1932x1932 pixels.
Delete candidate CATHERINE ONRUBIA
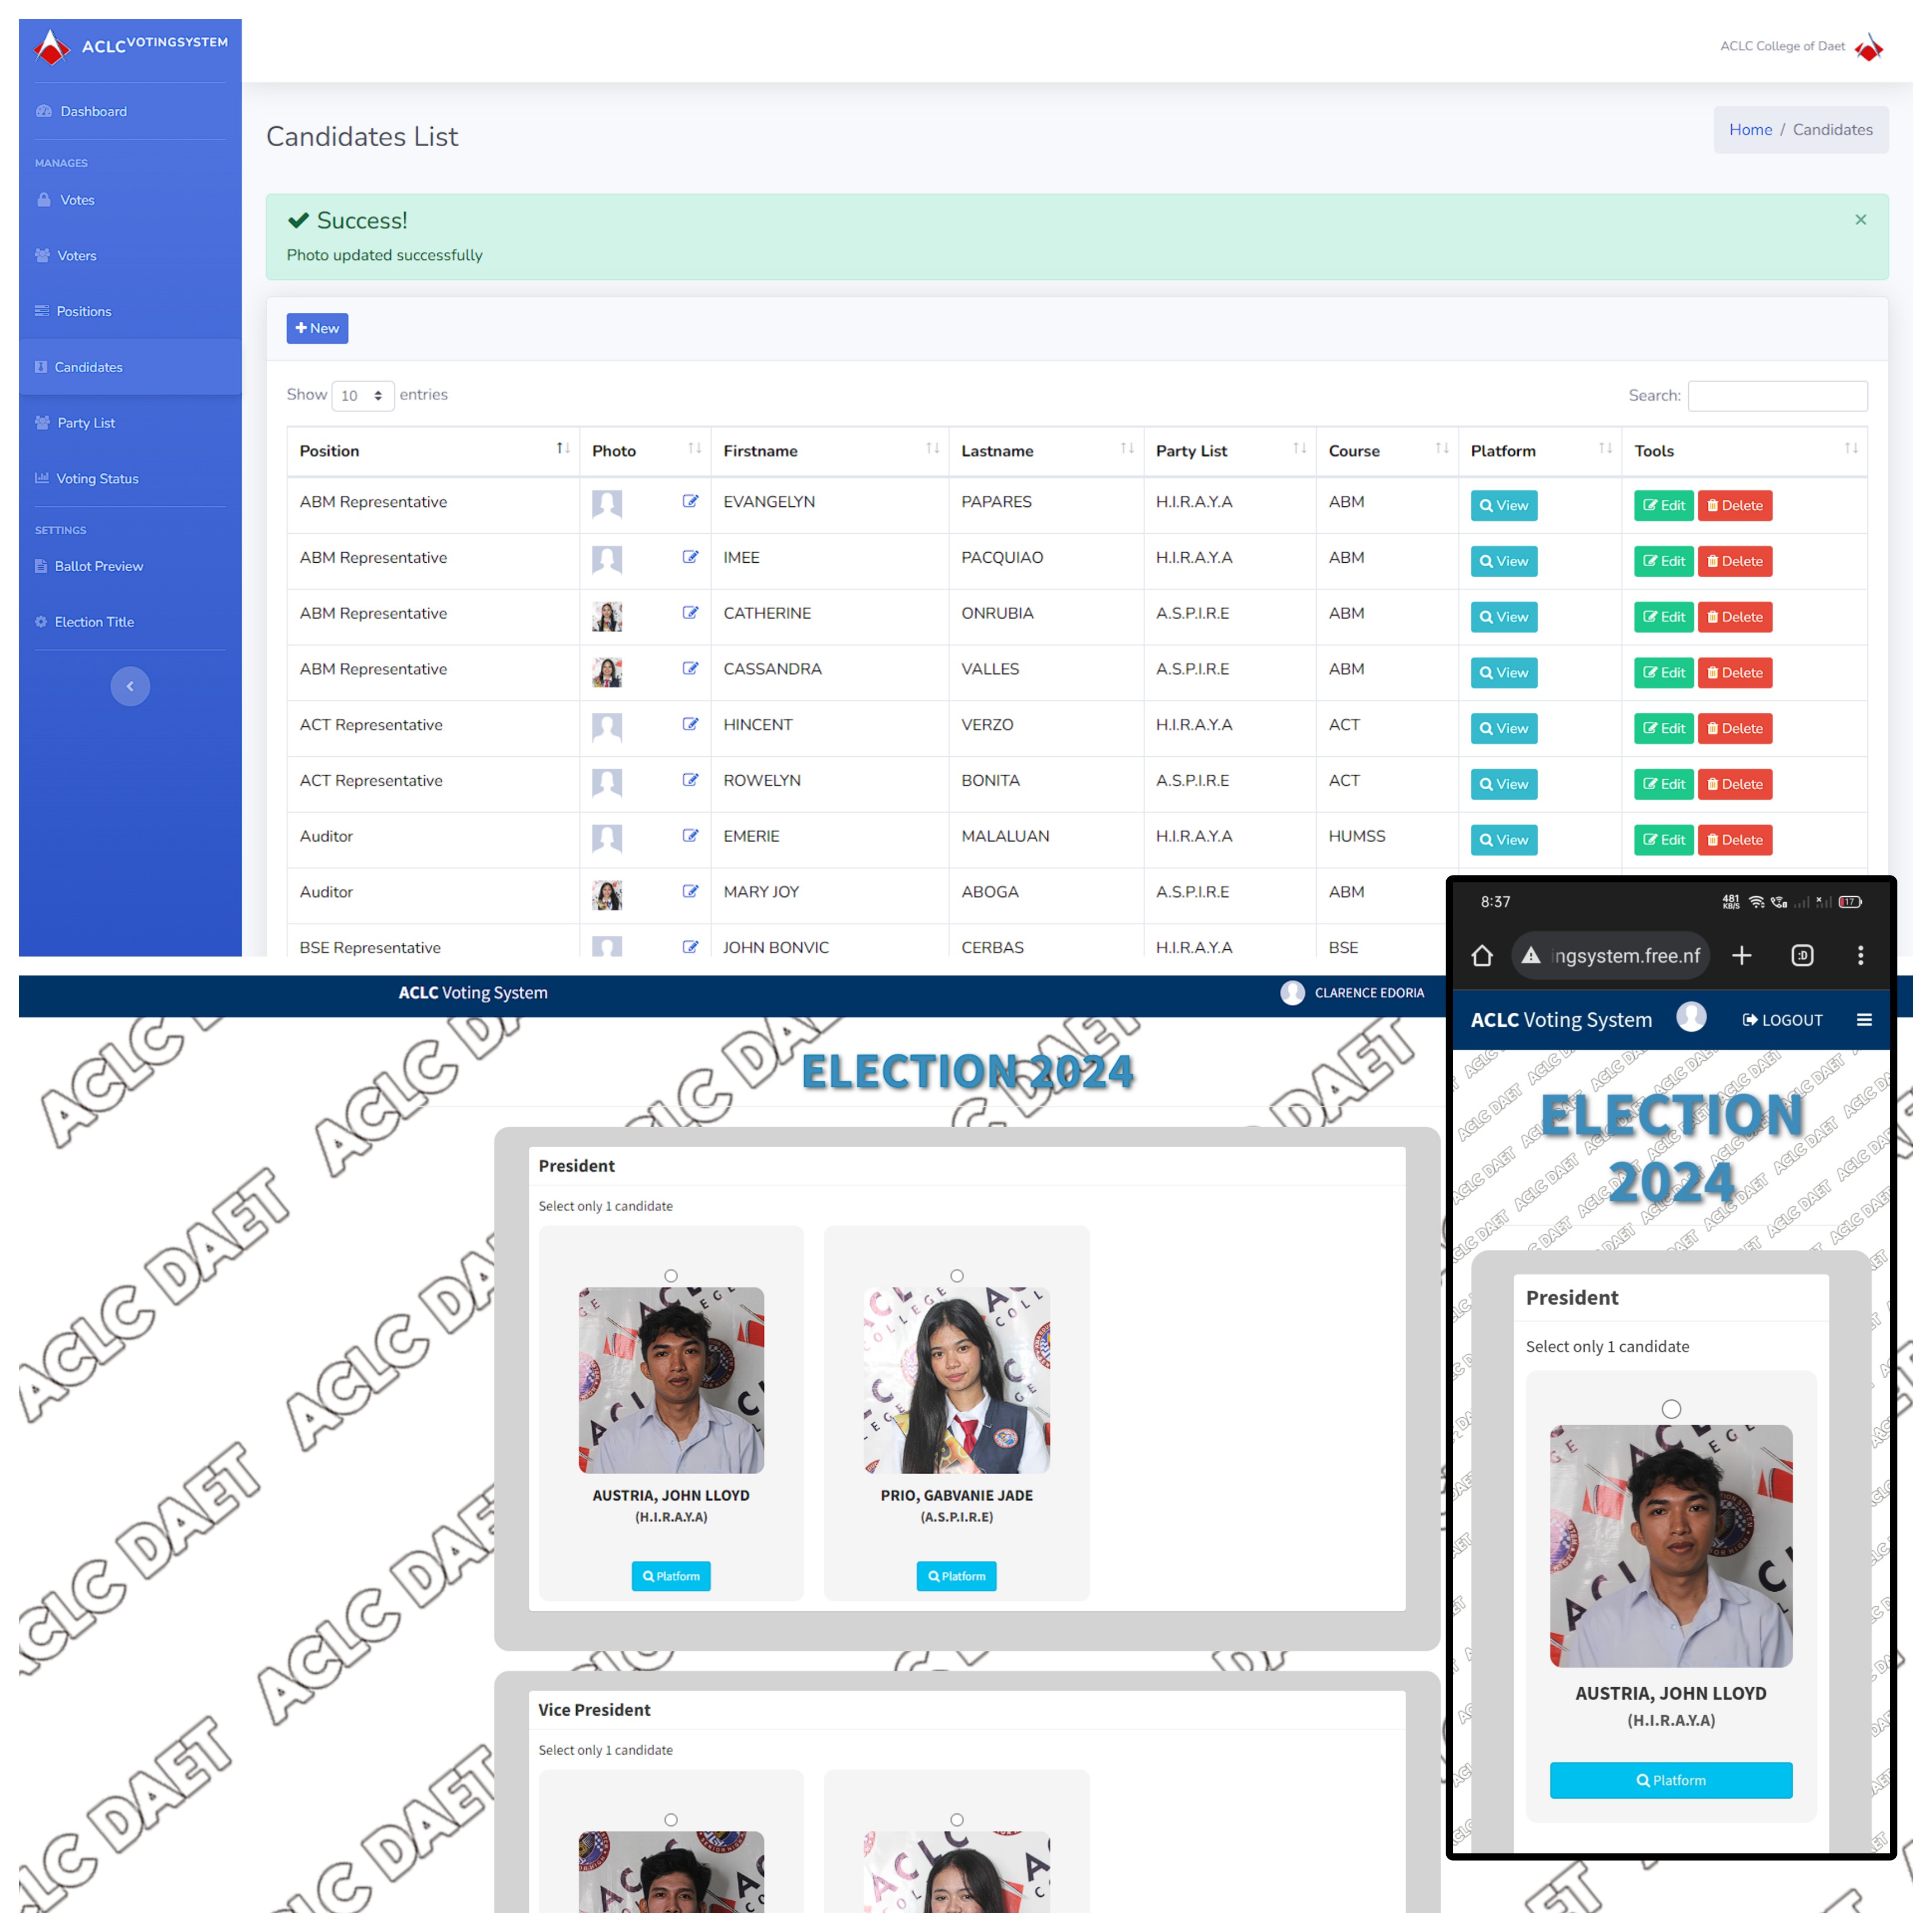pyautogui.click(x=1735, y=617)
